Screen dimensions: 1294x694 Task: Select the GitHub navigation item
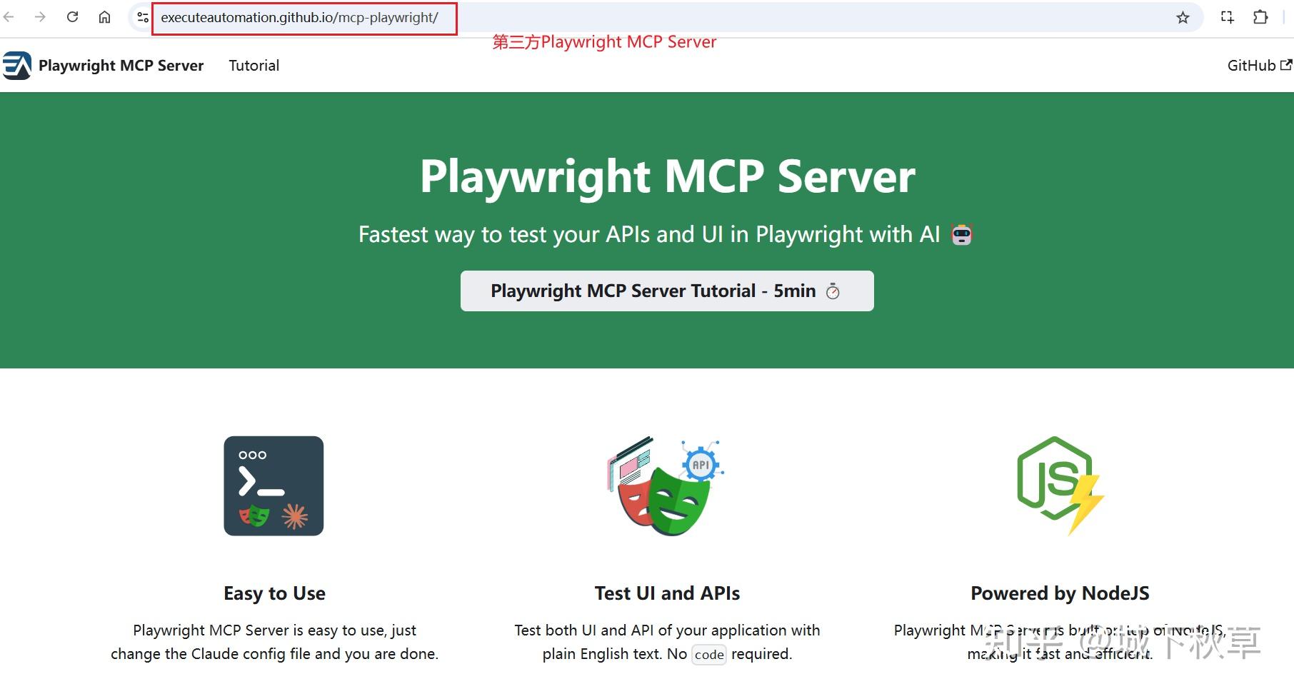pos(1250,65)
